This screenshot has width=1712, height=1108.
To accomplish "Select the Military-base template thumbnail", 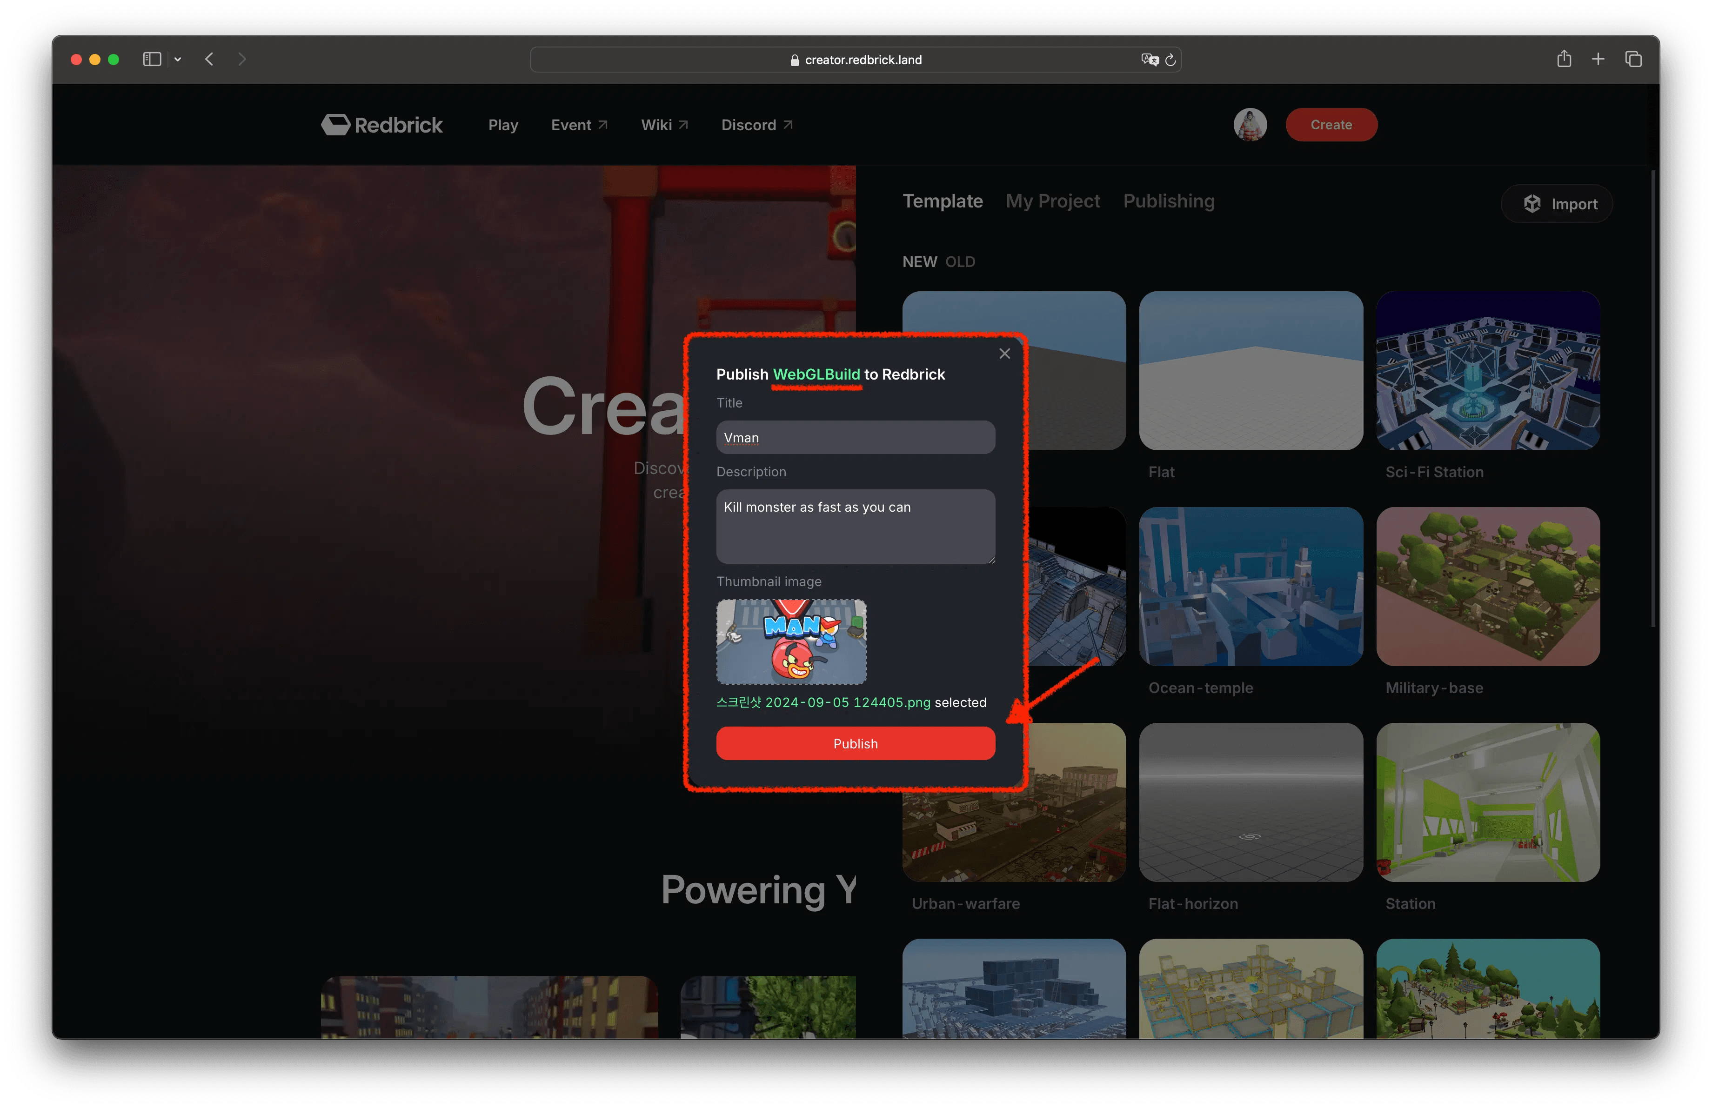I will click(1488, 587).
